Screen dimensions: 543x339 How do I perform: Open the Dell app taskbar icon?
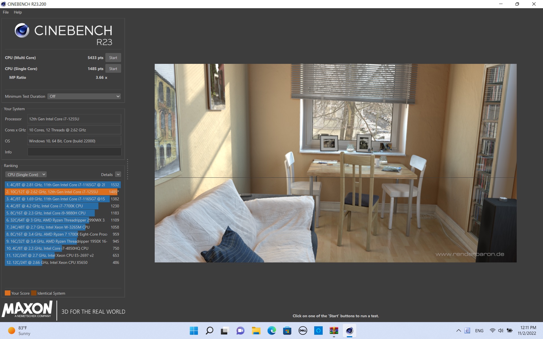pos(303,331)
